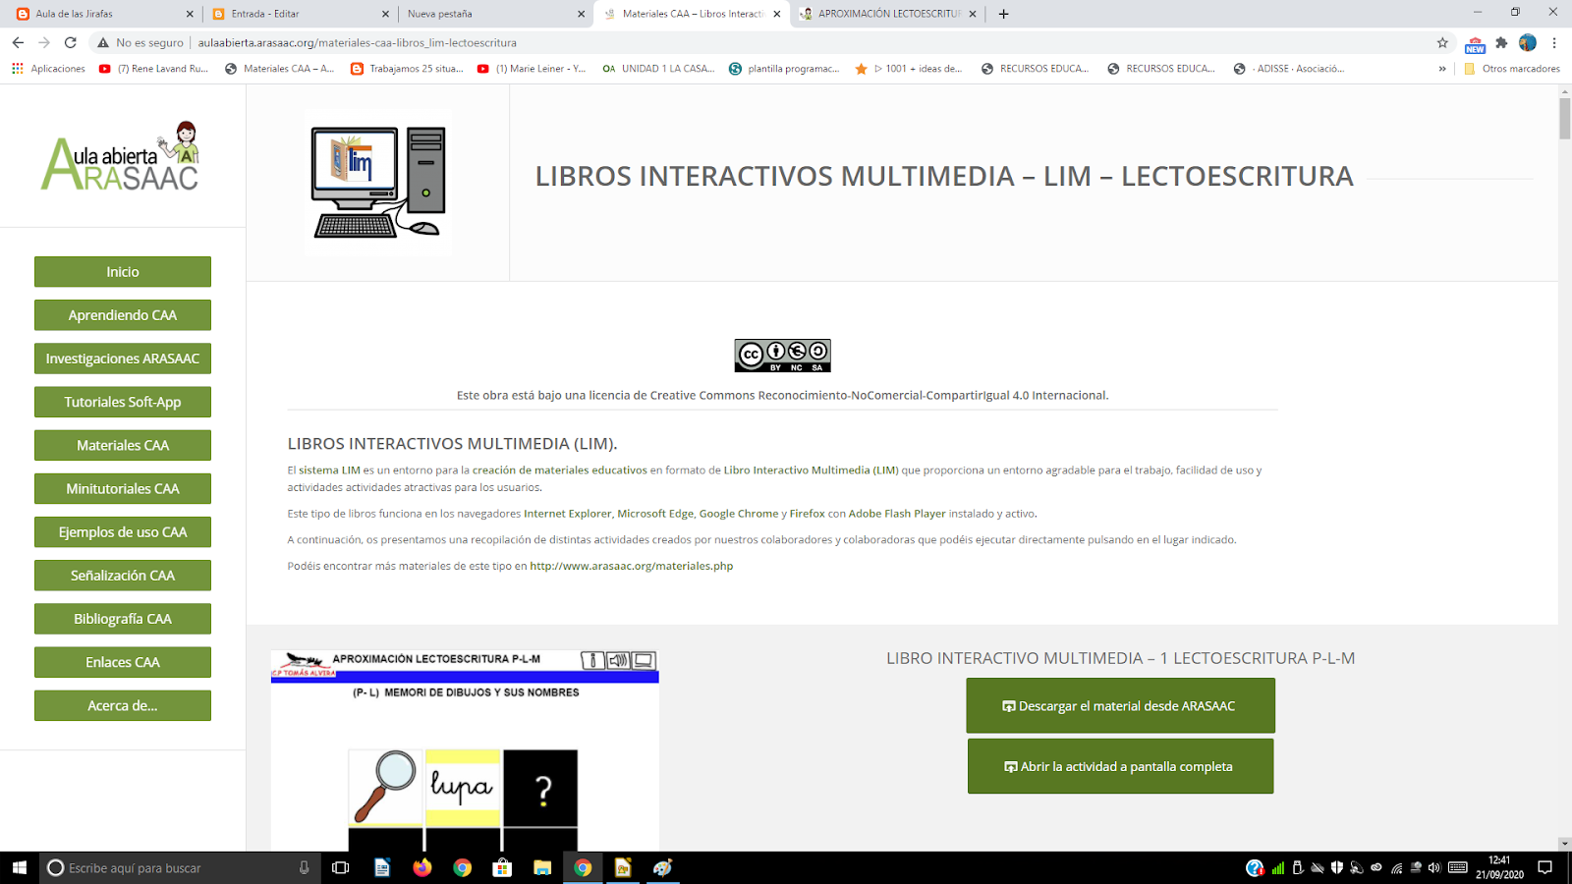Open the Windows Start menu
Screen dimensions: 1572x884
(x=19, y=867)
